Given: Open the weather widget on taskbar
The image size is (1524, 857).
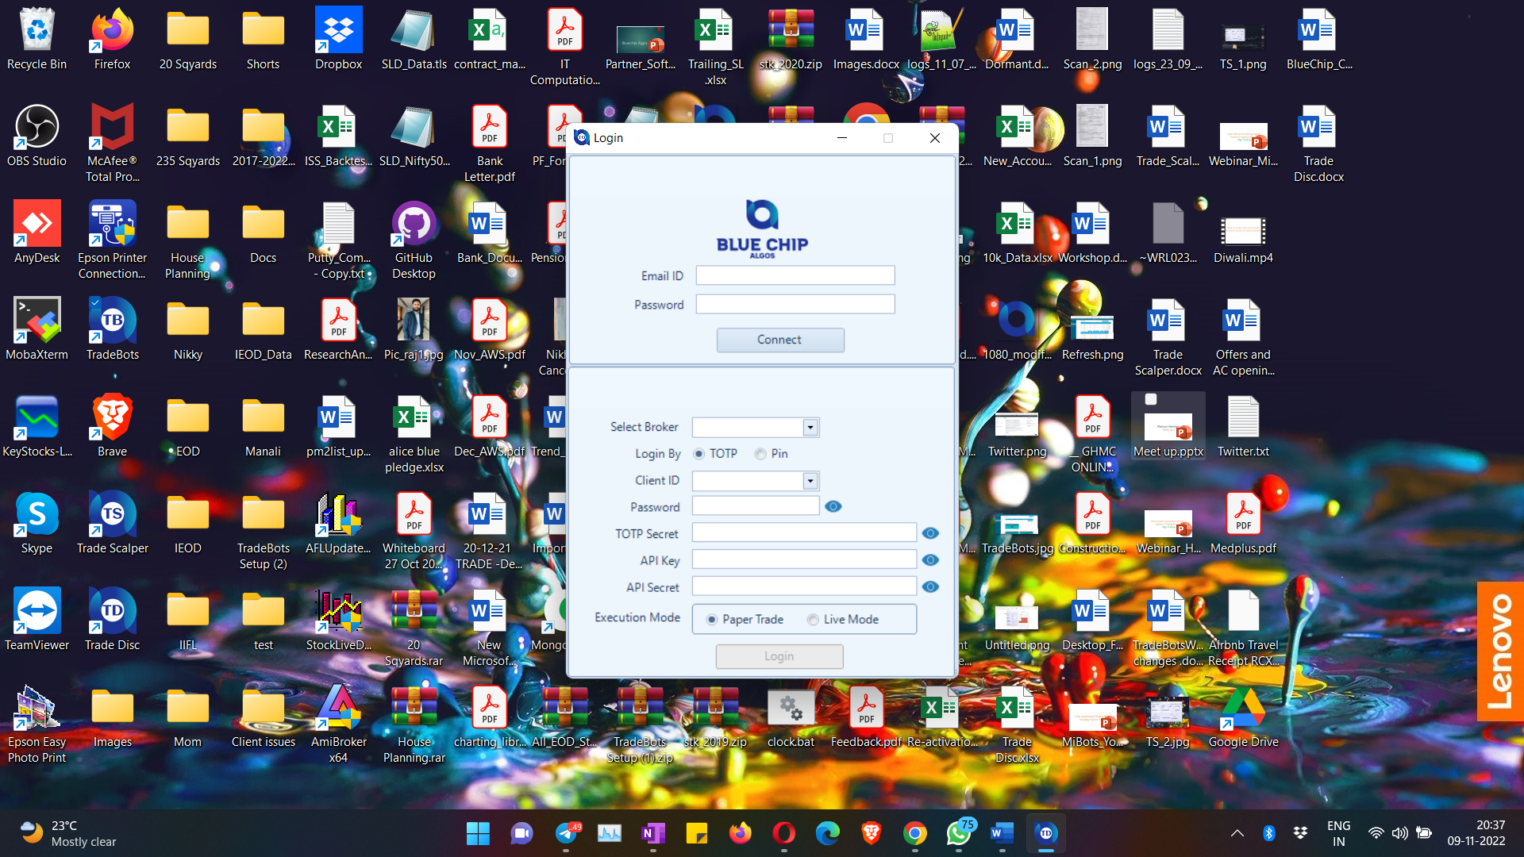Looking at the screenshot, I should [x=68, y=833].
